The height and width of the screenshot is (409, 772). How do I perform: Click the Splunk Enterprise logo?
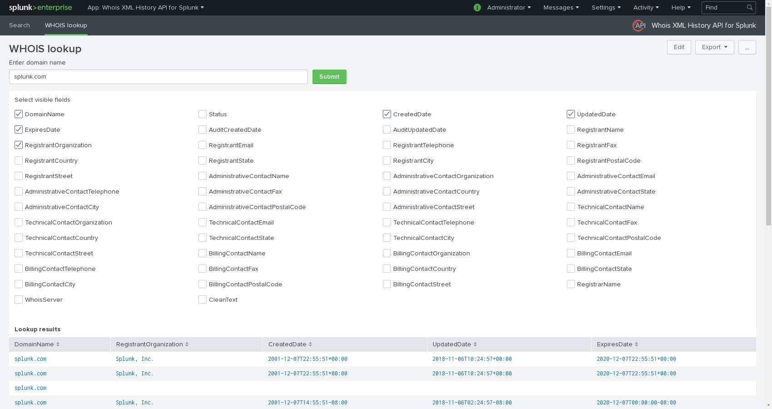coord(40,7)
